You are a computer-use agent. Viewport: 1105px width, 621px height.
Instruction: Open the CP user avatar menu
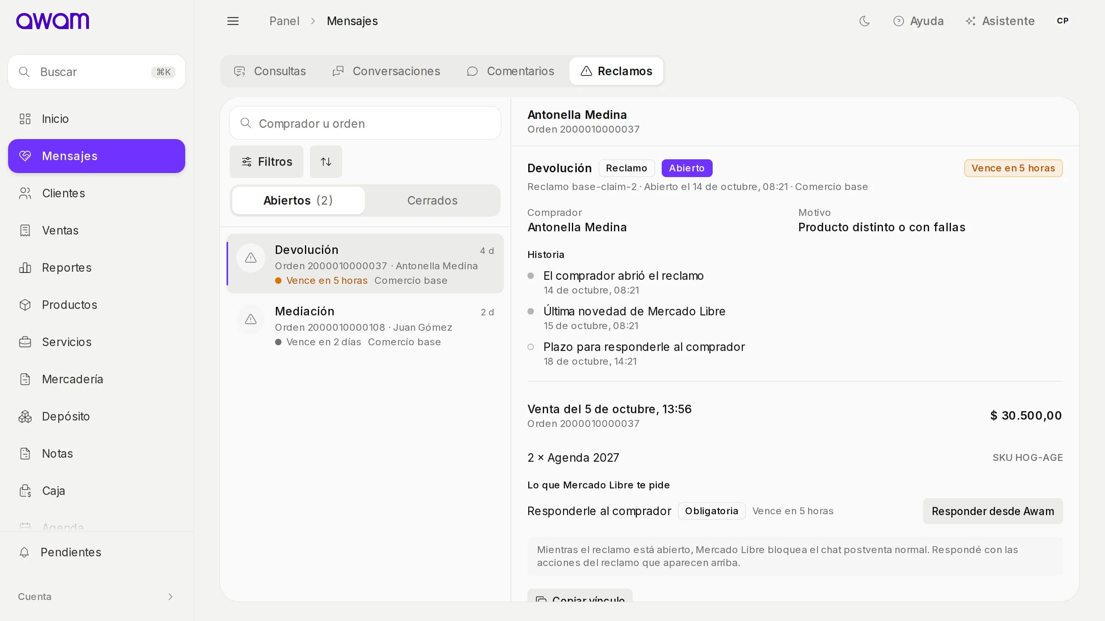tap(1063, 21)
